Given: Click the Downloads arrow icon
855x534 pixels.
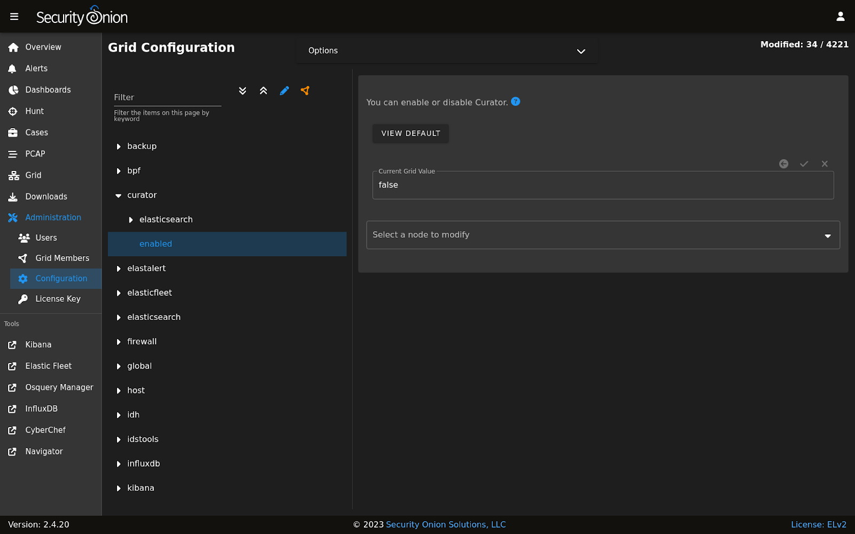Looking at the screenshot, I should 13,197.
